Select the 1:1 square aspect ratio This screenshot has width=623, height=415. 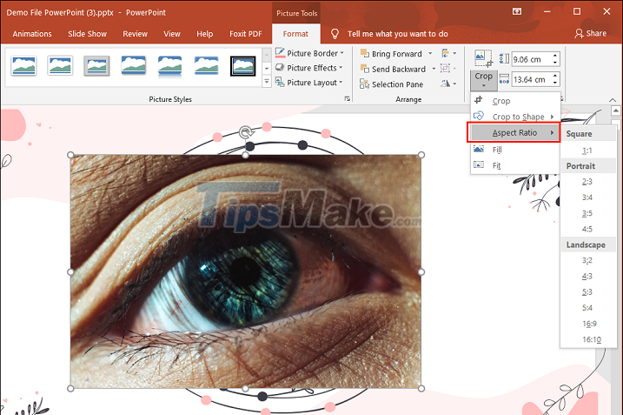click(587, 151)
